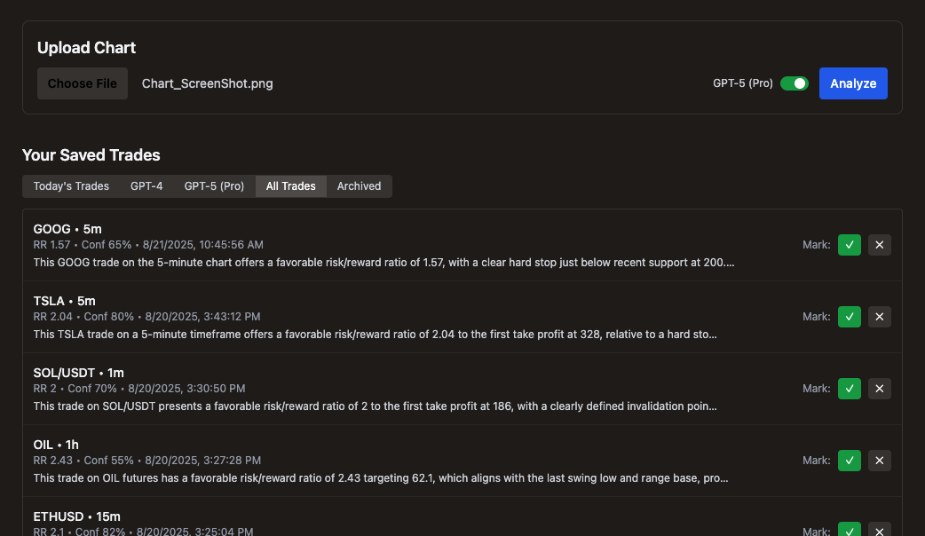Mark the ETHUSD trade with green checkmark

click(x=849, y=530)
